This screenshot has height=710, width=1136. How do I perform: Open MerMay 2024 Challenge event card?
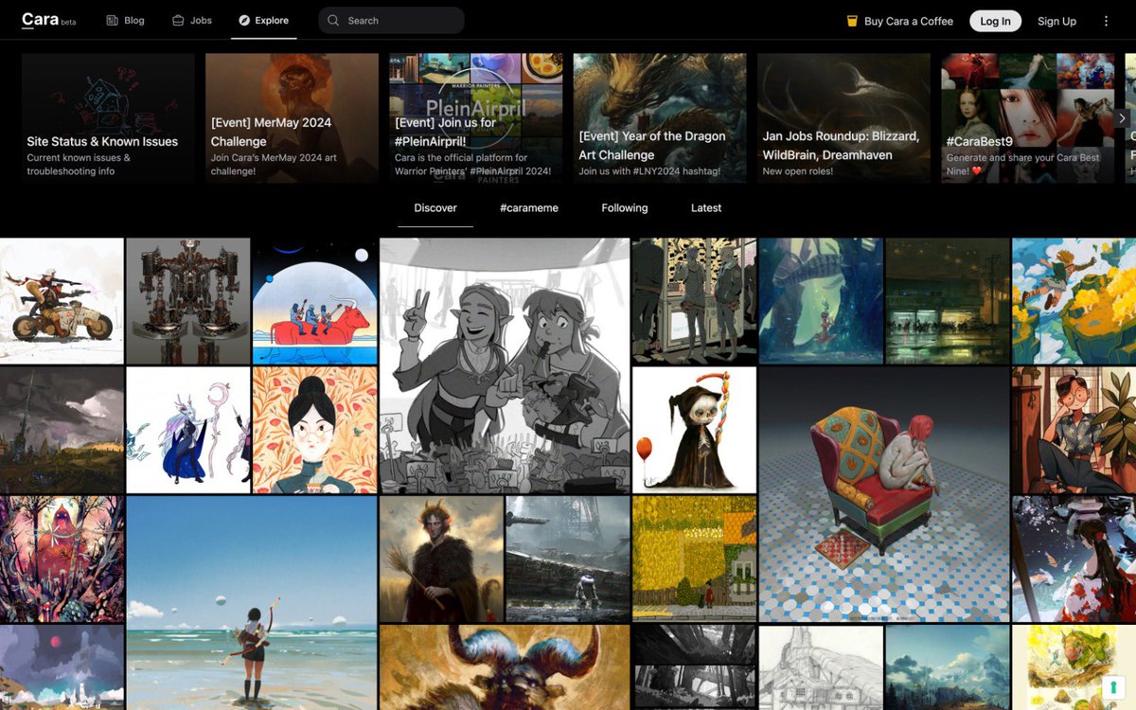tap(292, 117)
